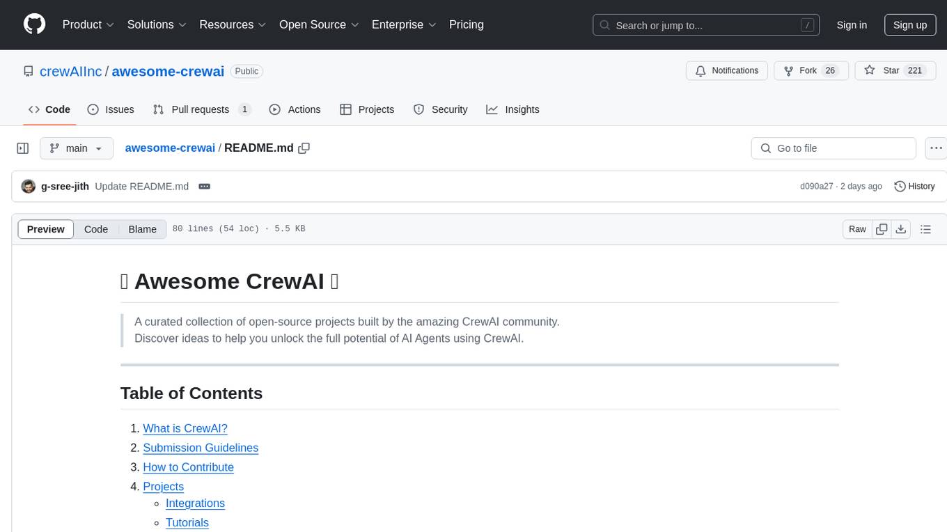Expand the Product menu

click(x=88, y=24)
